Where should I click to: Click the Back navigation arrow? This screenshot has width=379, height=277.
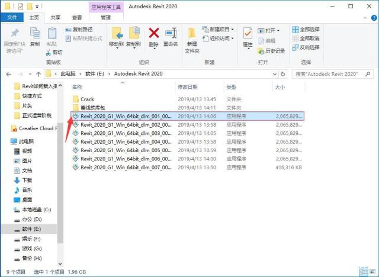tap(9, 74)
